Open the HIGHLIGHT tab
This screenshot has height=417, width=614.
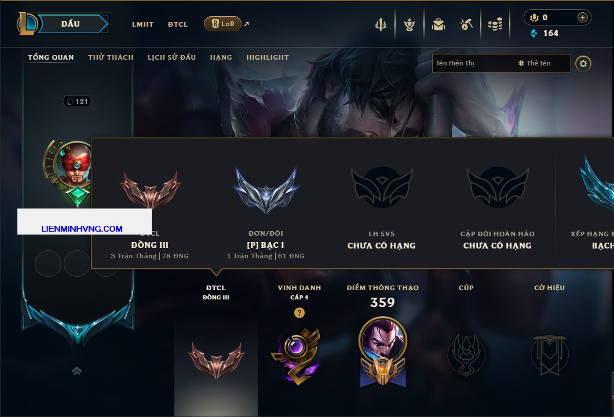(268, 57)
